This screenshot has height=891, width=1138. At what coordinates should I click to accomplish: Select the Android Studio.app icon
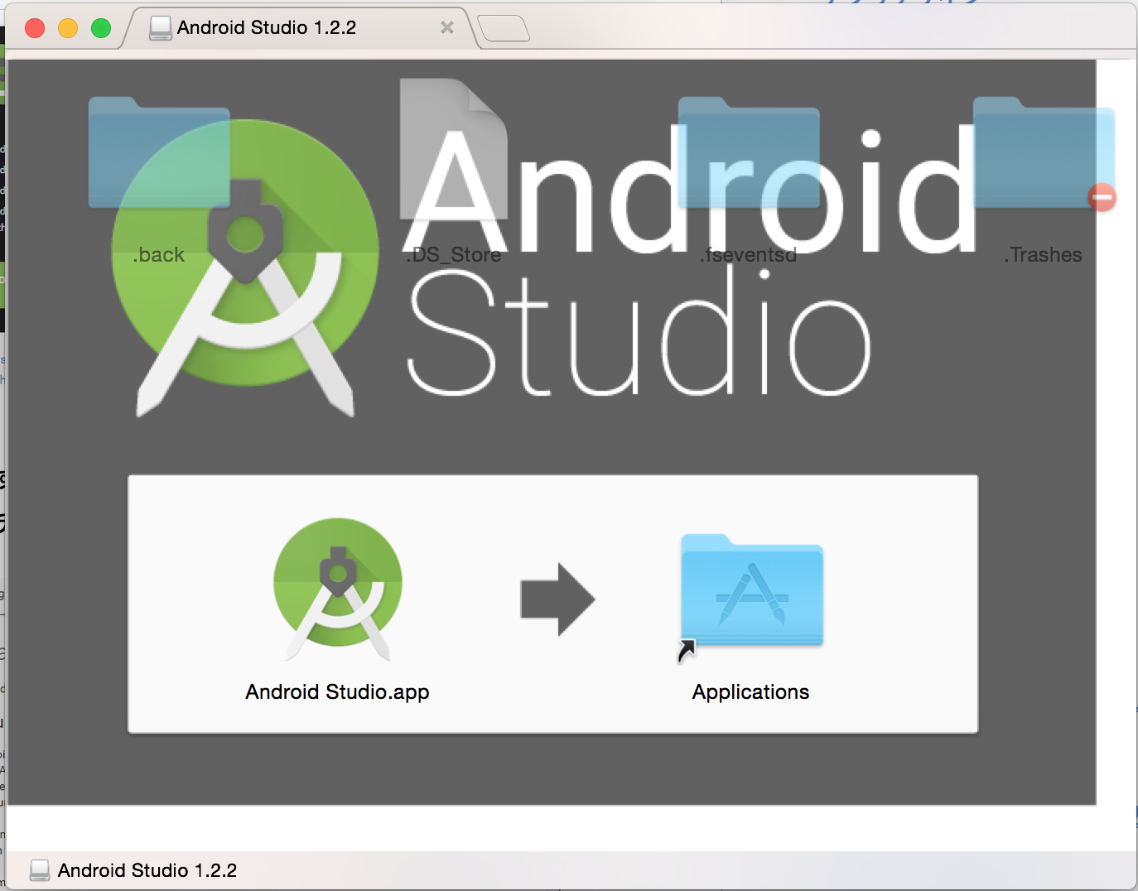pyautogui.click(x=338, y=589)
